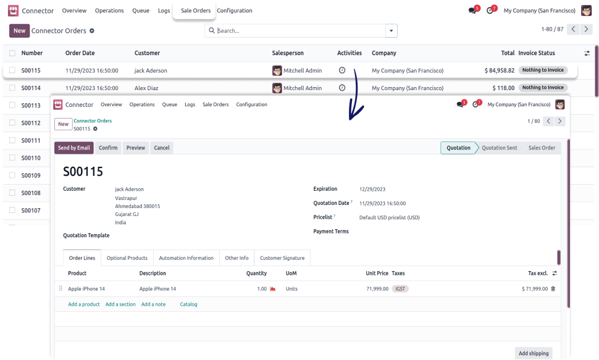This screenshot has width=599, height=360.
Task: Switch to the Optional Products tab
Action: (127, 258)
